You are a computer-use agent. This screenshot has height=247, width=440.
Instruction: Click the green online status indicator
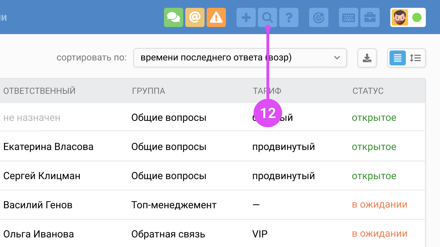click(417, 17)
